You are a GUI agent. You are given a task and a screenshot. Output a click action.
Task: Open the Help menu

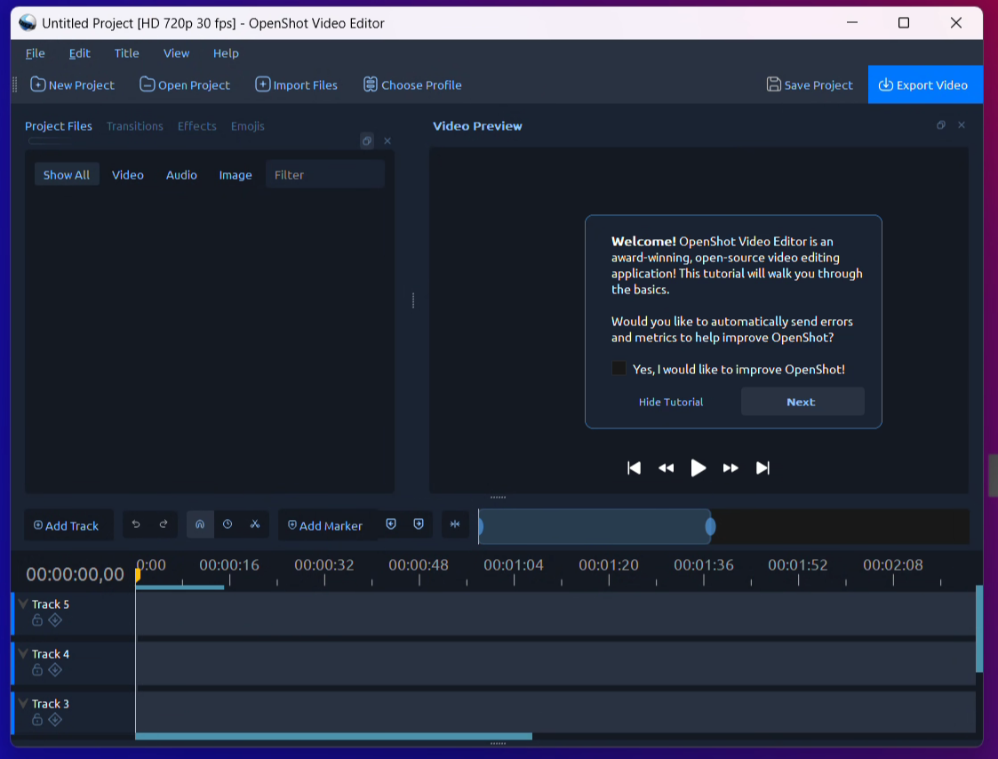pyautogui.click(x=226, y=53)
